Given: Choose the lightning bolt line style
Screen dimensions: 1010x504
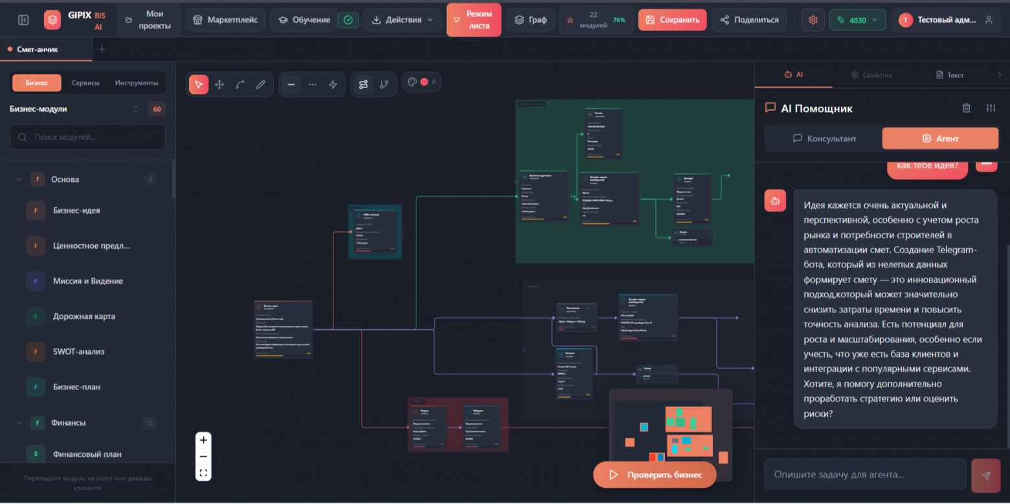Looking at the screenshot, I should (x=333, y=84).
